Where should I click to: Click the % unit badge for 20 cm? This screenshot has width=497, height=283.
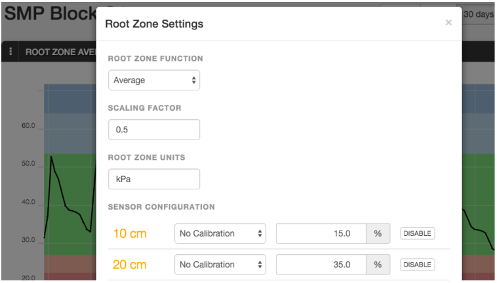[x=378, y=265]
